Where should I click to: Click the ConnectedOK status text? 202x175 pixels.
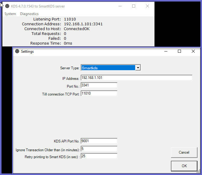(x=77, y=29)
